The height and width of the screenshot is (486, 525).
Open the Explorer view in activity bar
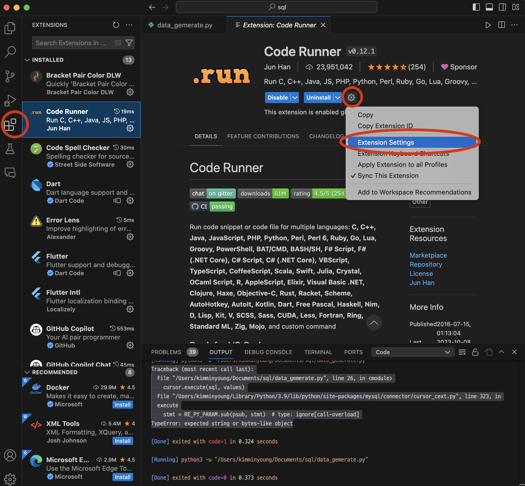10,28
